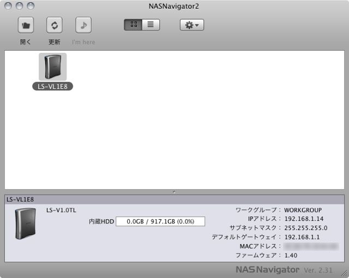Click the WORKGROUP value

point(303,210)
